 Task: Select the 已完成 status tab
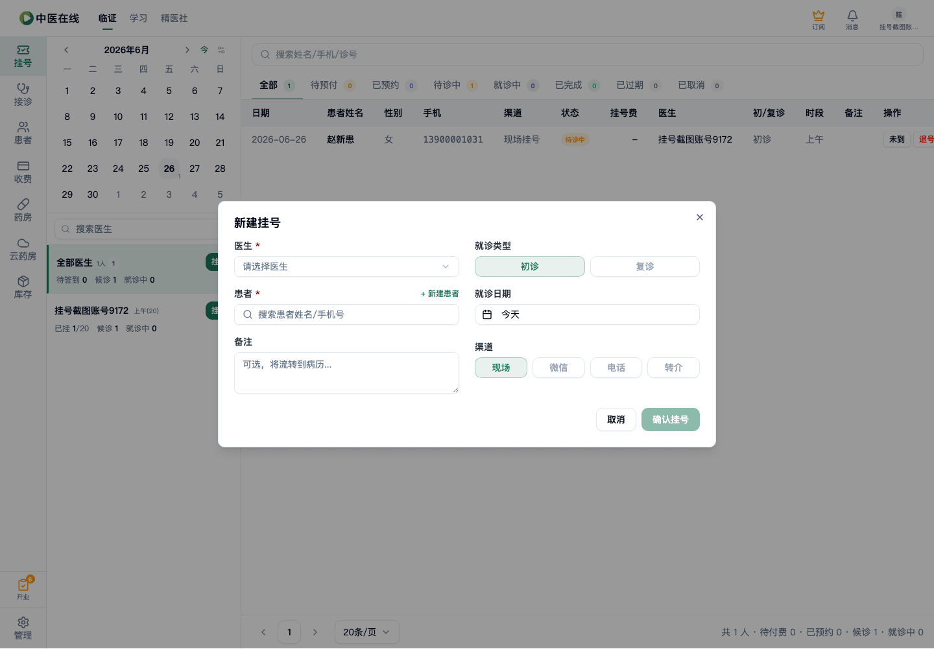point(577,85)
